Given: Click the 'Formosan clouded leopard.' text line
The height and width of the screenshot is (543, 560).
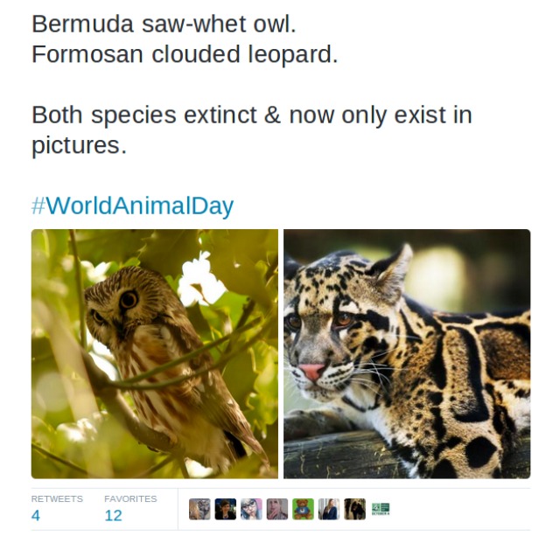Looking at the screenshot, I should tap(185, 54).
